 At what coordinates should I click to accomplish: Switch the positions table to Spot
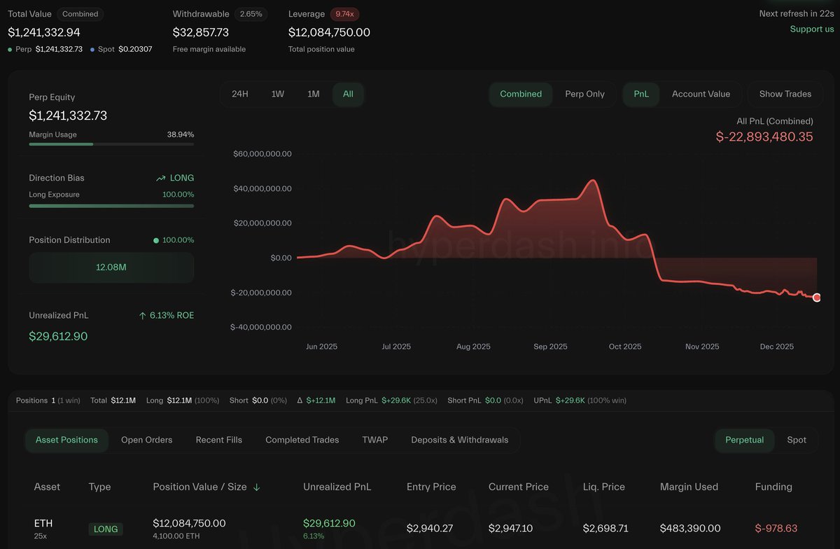coord(797,440)
